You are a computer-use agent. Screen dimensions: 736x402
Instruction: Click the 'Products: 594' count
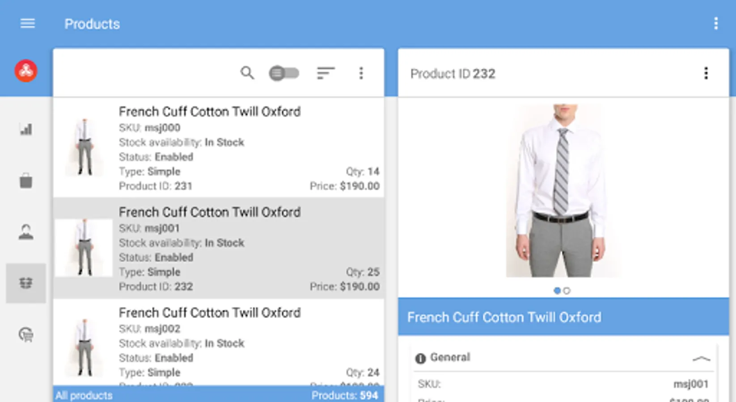[x=345, y=395]
